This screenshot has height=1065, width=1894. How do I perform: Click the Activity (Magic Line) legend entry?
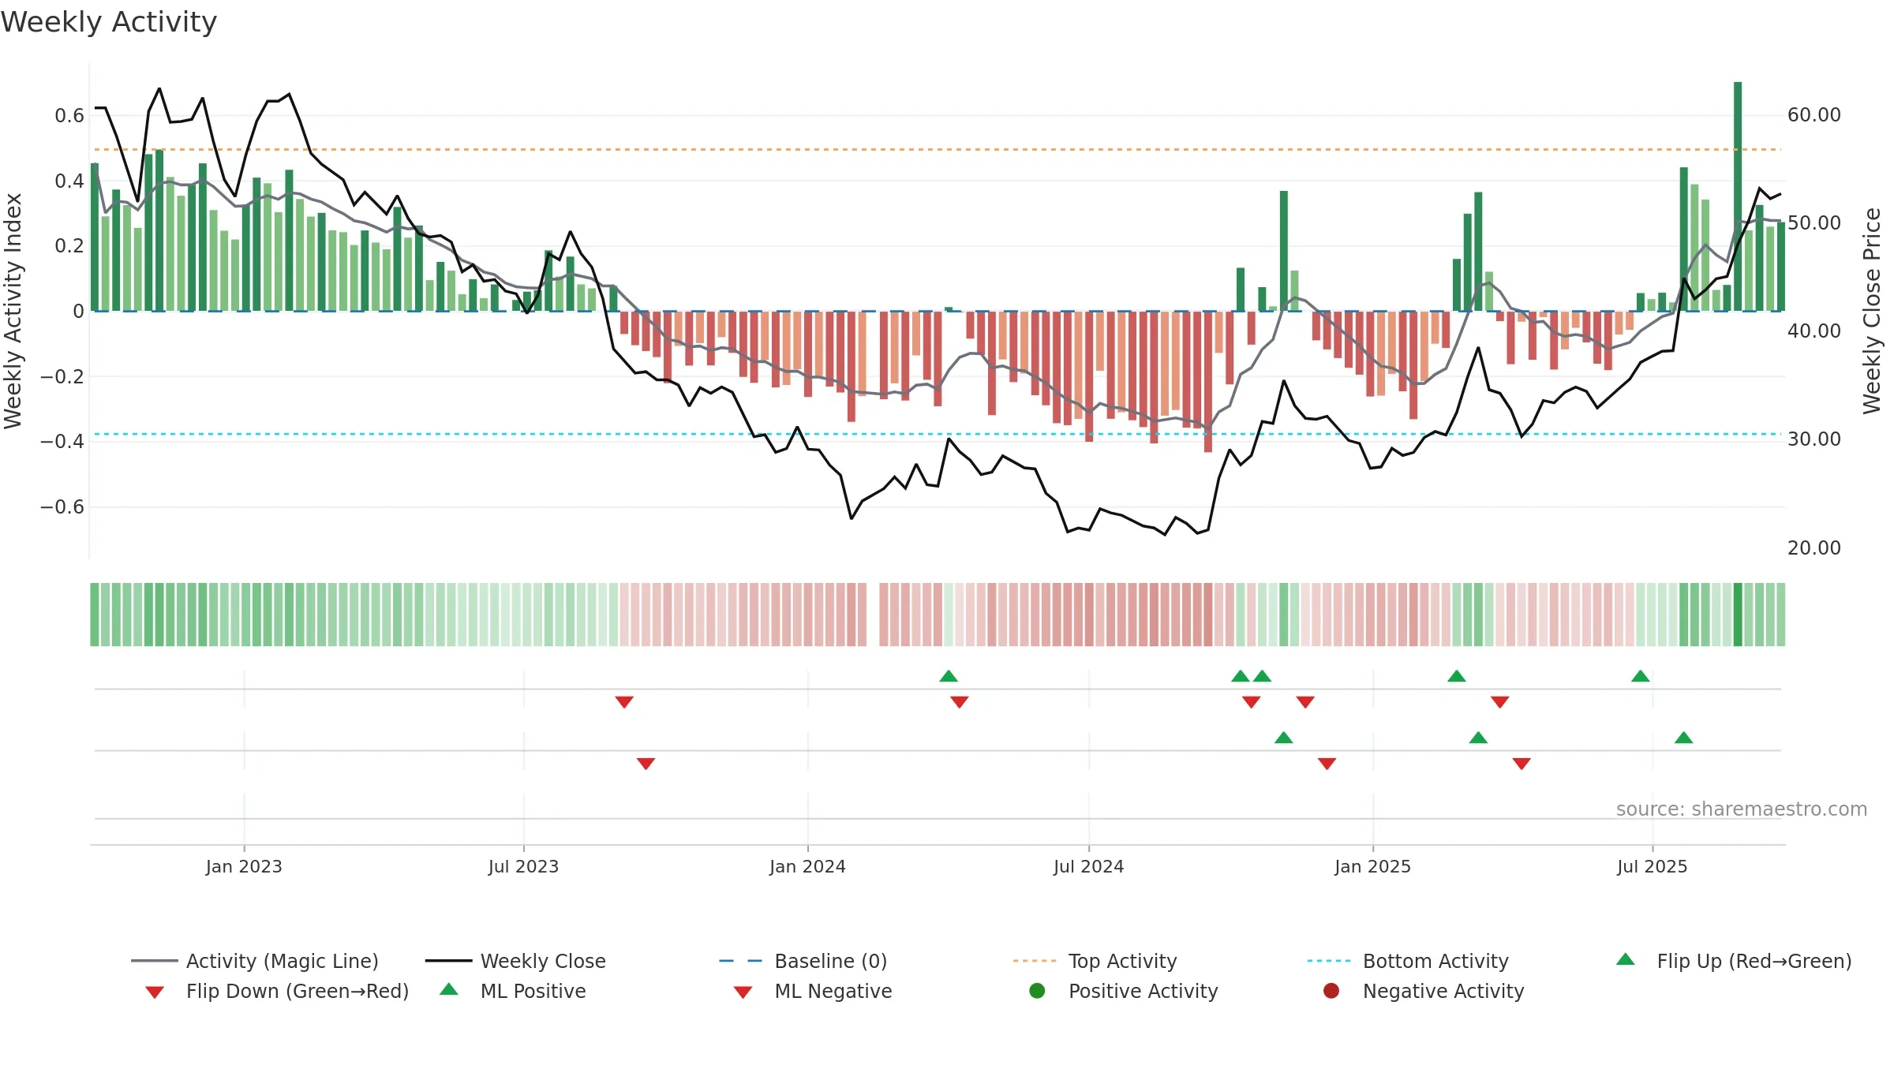click(x=254, y=961)
